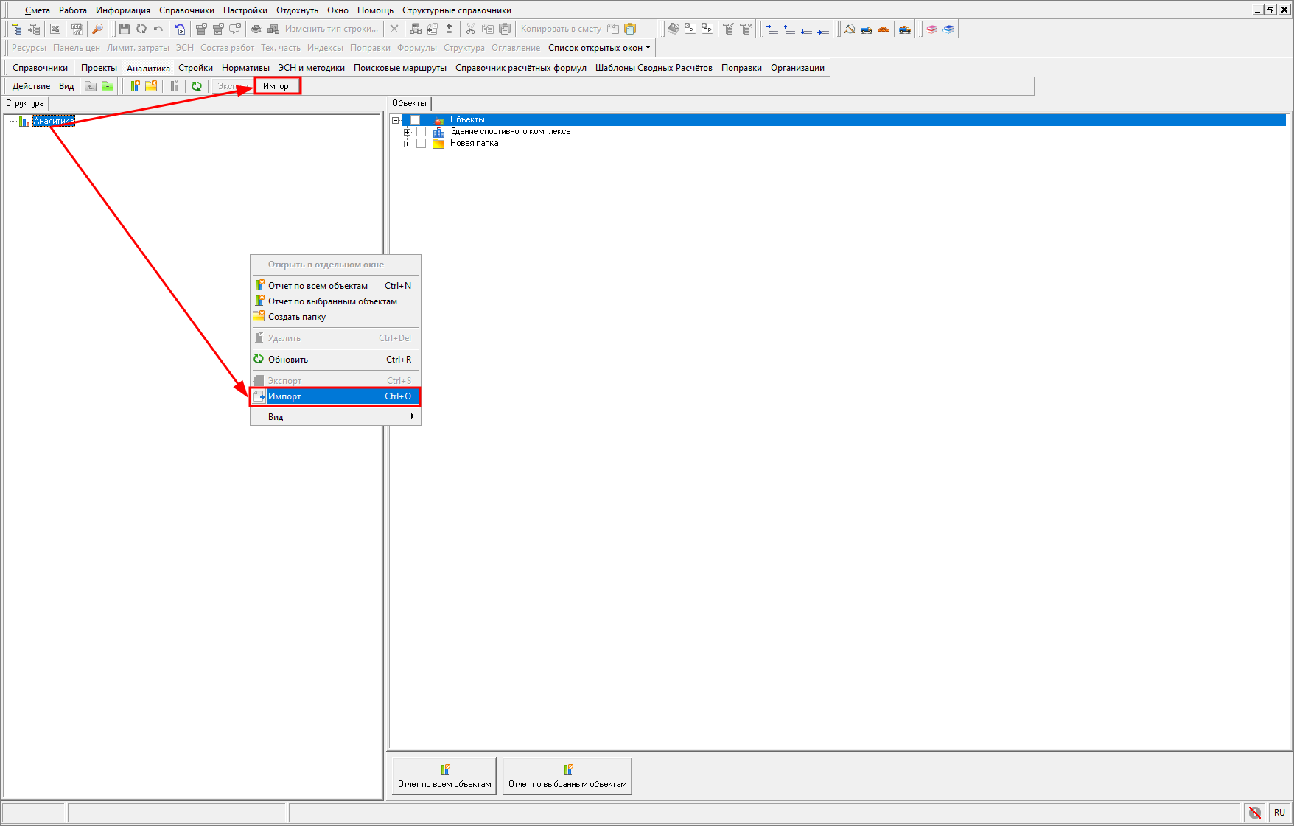Open the Вид submenu in context menu
Screen dimensions: 1294x826
click(x=335, y=417)
